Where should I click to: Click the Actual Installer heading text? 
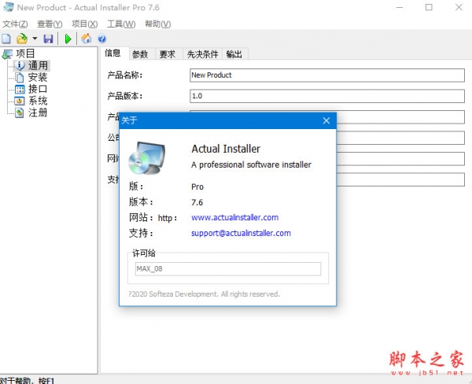(226, 149)
